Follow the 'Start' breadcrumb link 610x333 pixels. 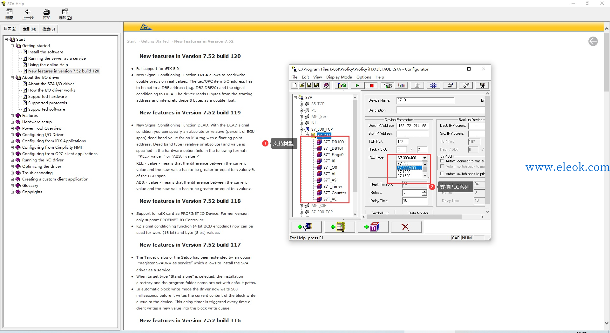[x=131, y=41]
